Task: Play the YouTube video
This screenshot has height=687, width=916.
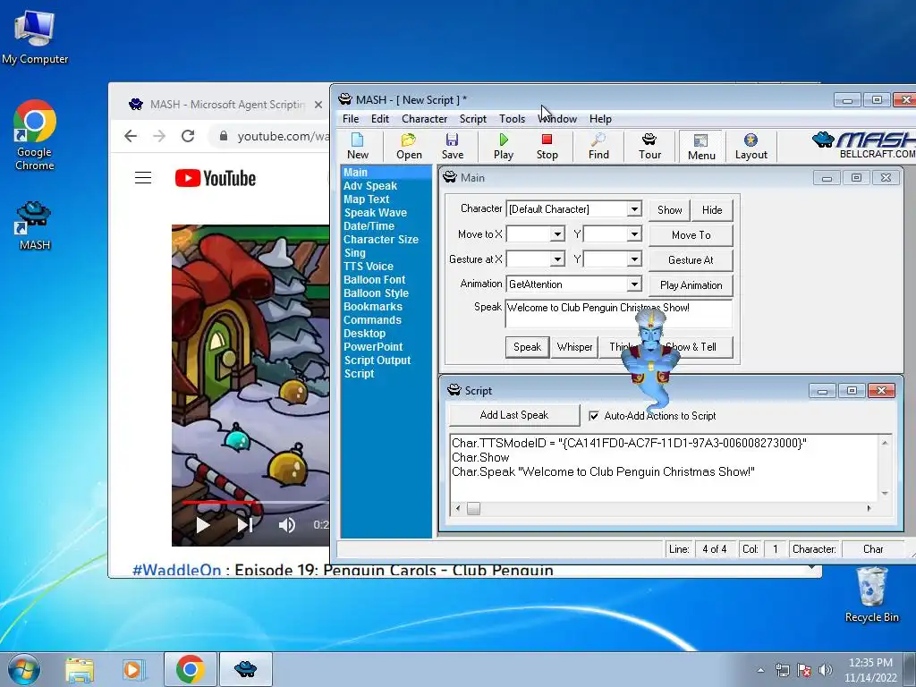Action: (203, 524)
